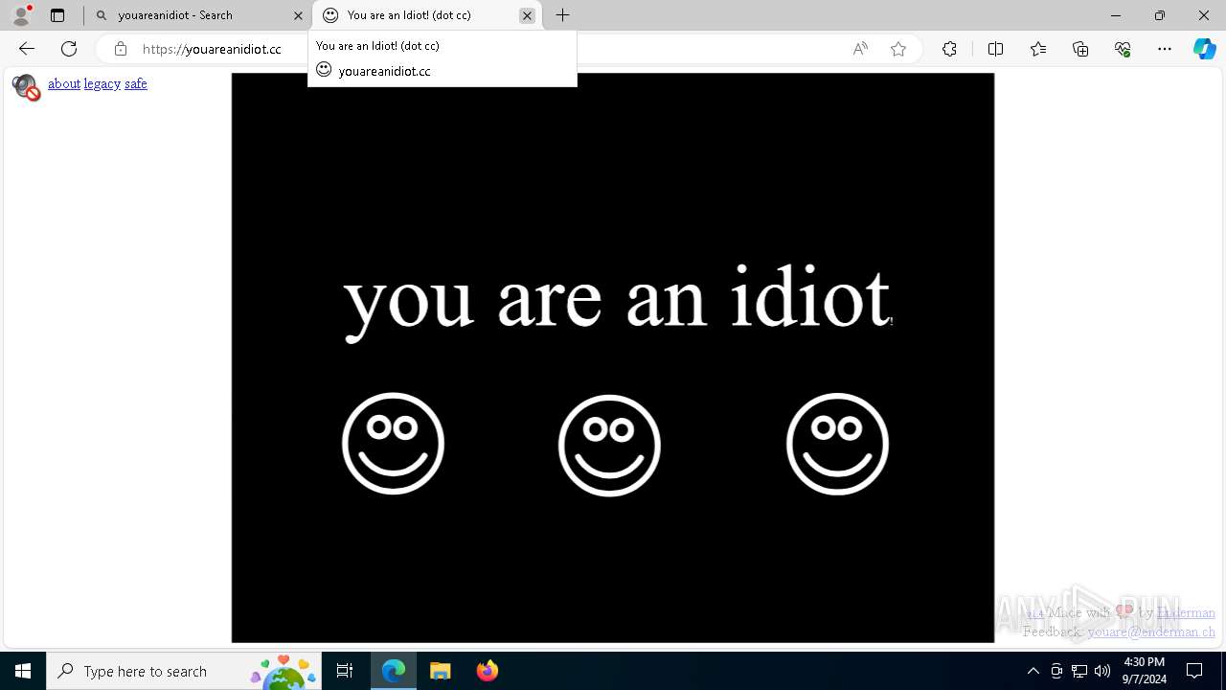The image size is (1226, 690).
Task: Activate Read aloud icon in address bar
Action: [x=860, y=49]
